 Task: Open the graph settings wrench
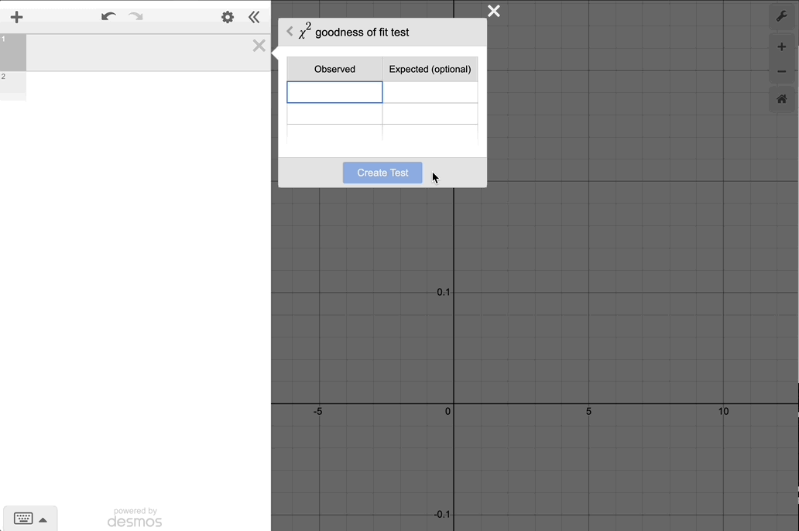[x=781, y=17]
